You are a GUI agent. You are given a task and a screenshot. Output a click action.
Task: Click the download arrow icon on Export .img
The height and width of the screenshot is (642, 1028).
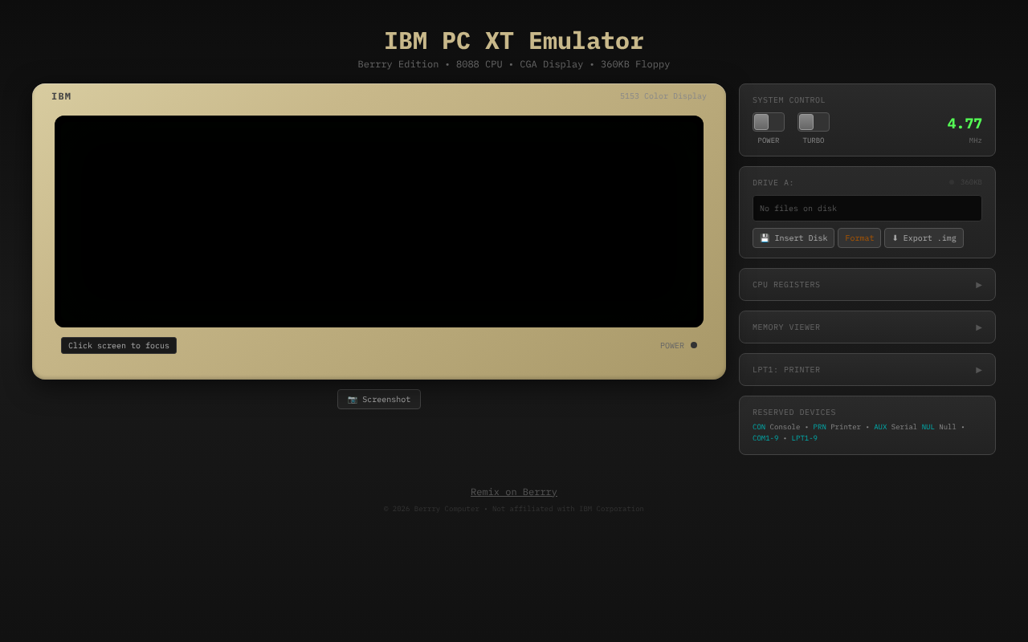(894, 238)
